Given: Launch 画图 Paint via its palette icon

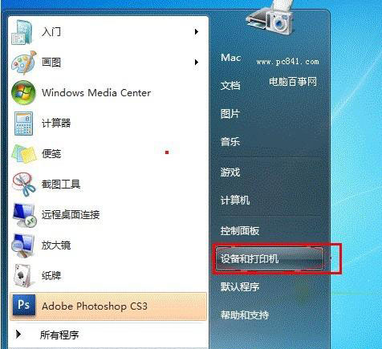Looking at the screenshot, I should click(x=23, y=63).
